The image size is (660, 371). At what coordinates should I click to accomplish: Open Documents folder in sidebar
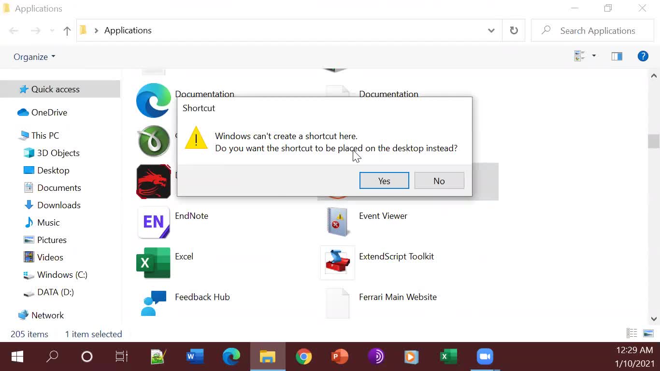60,188
